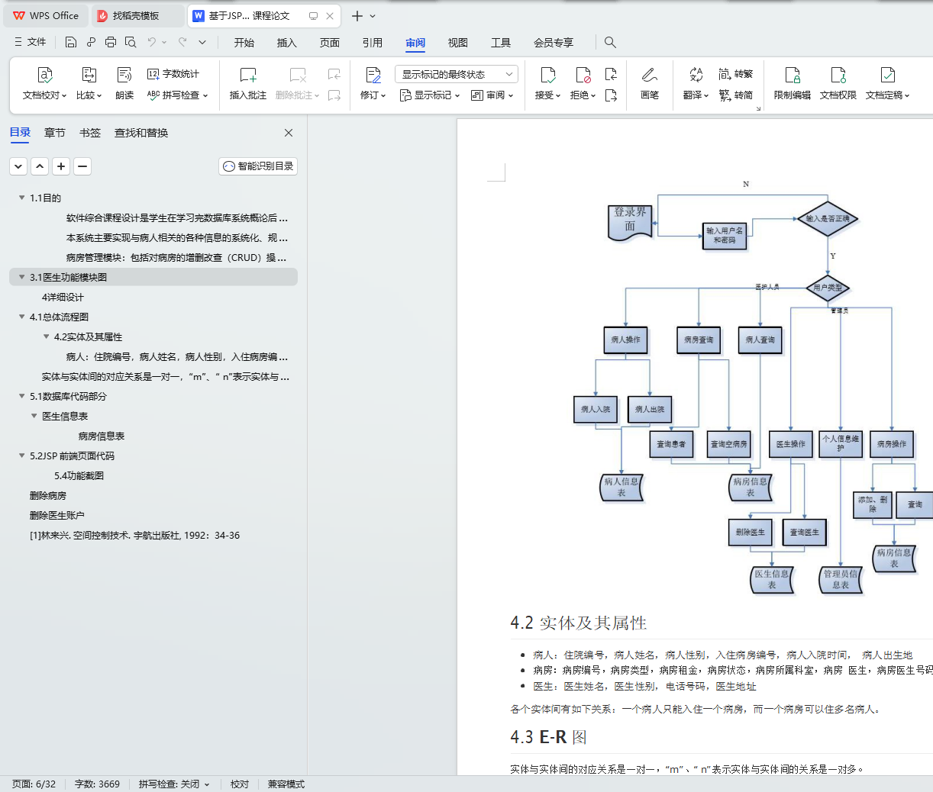Open the 会员专享 tab

coord(554,43)
